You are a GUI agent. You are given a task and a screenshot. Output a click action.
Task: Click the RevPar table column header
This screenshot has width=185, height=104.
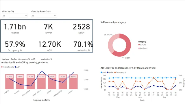pos(14,59)
